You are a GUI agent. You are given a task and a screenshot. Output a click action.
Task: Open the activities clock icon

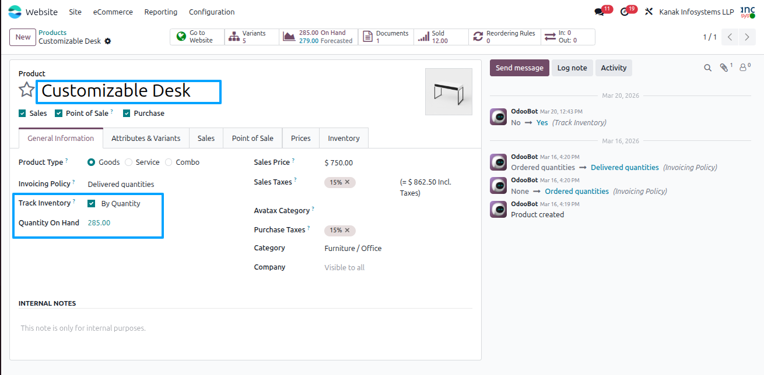tap(625, 12)
